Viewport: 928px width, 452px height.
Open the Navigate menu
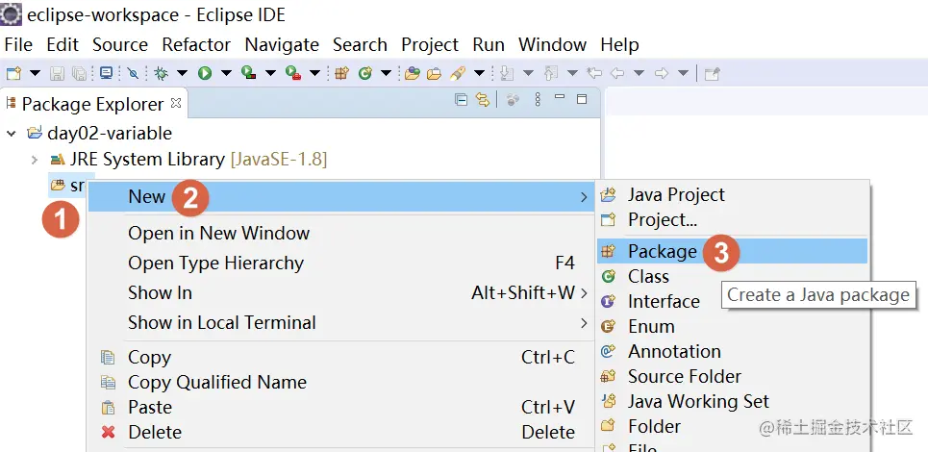click(282, 44)
